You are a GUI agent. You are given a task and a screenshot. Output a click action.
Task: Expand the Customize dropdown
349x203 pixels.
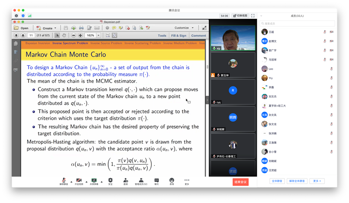[x=184, y=28]
